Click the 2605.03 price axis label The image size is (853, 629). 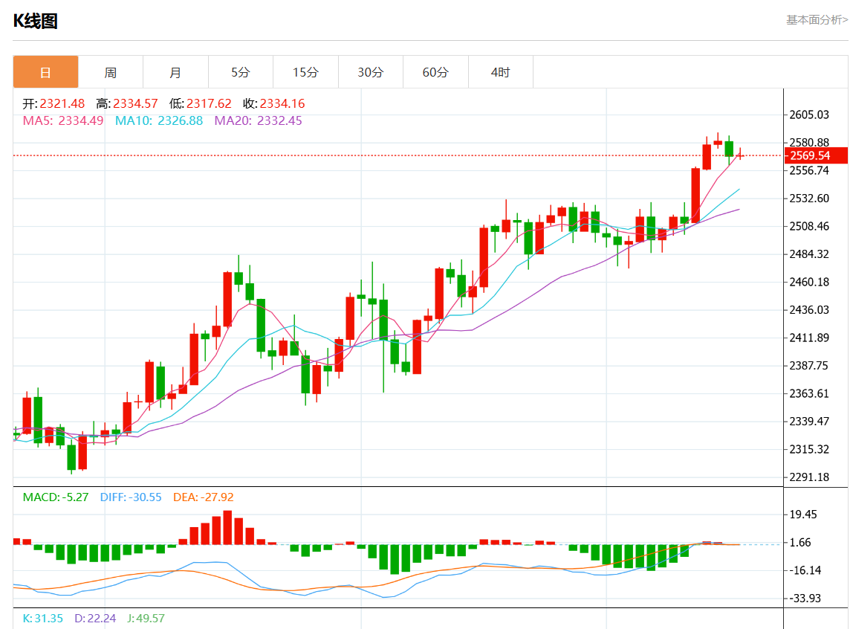click(x=809, y=114)
